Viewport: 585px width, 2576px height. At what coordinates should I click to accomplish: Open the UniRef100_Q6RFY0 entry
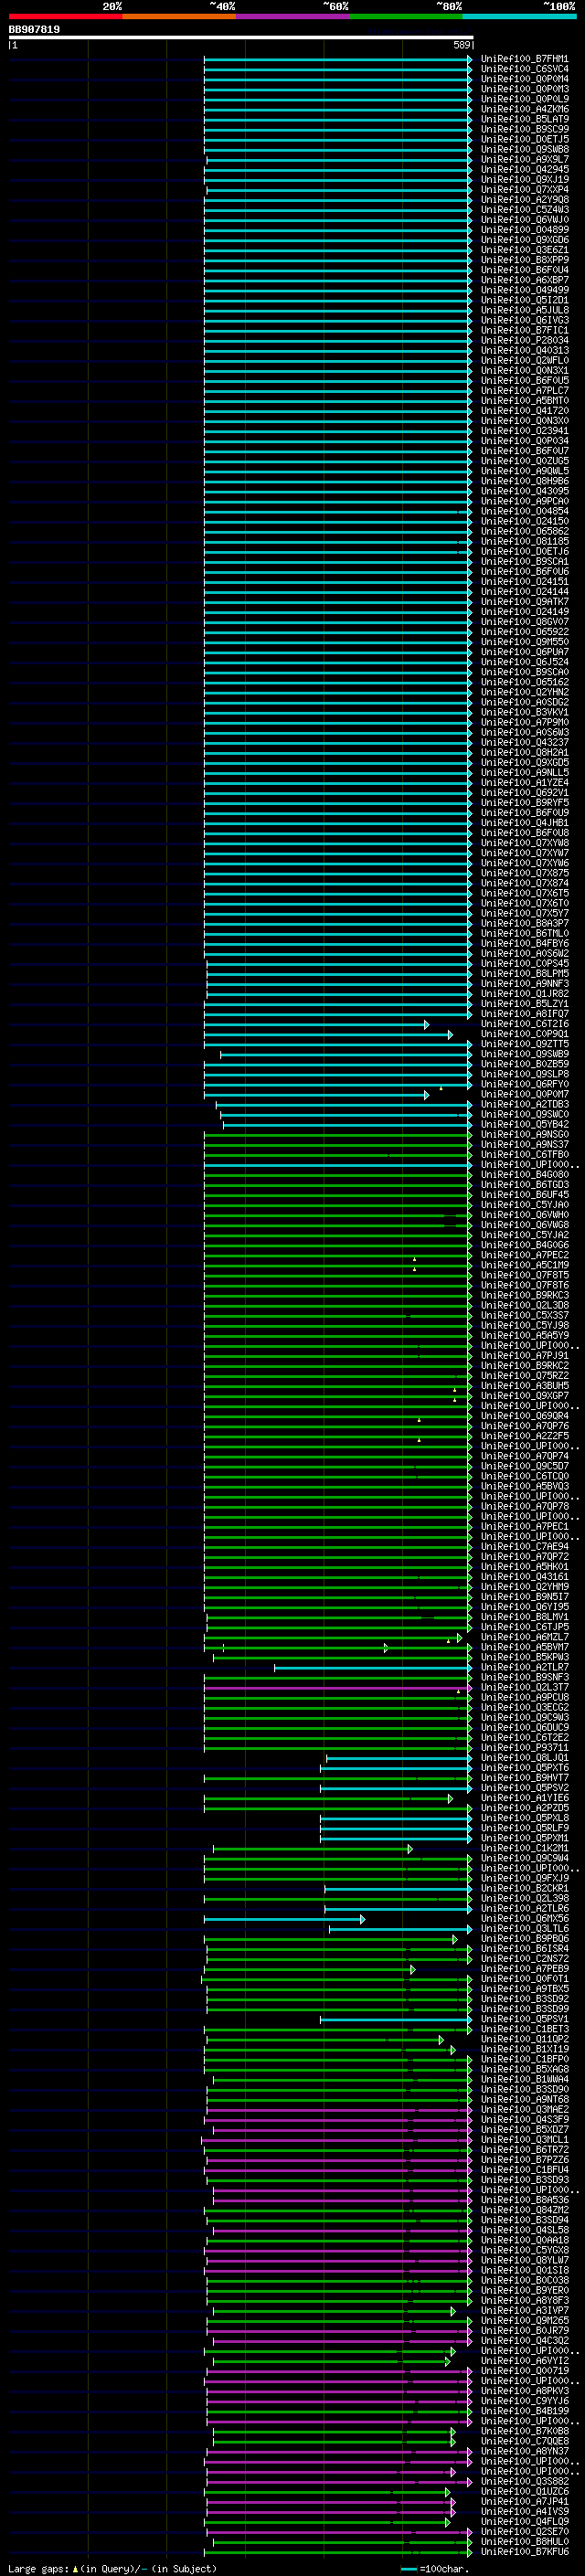click(x=524, y=1084)
